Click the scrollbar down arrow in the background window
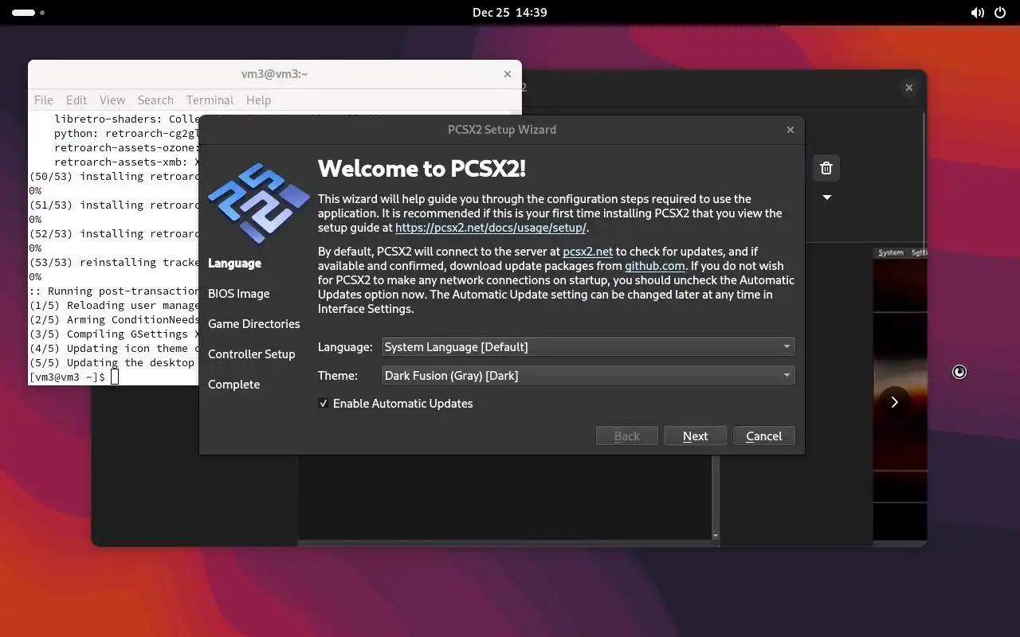 (716, 536)
